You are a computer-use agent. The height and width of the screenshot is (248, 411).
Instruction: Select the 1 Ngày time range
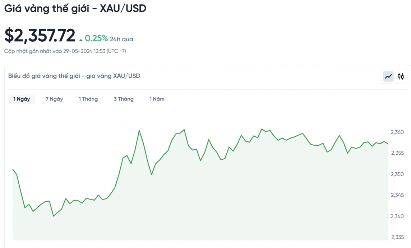click(x=22, y=99)
